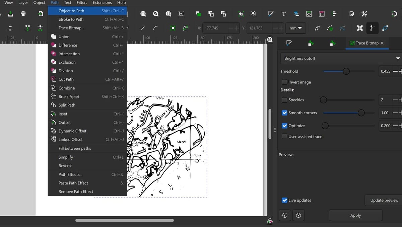This screenshot has width=402, height=227.
Task: Choose Trace Bitmap... menu entry
Action: [x=87, y=28]
